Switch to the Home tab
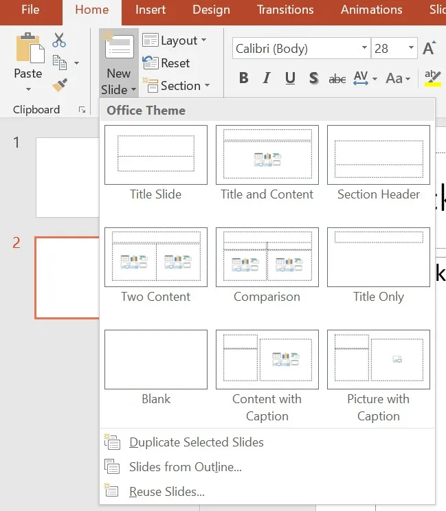Viewport: 446px width, 511px height. [x=92, y=10]
